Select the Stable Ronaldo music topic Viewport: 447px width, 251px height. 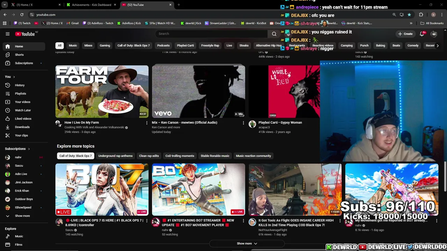pyautogui.click(x=215, y=156)
